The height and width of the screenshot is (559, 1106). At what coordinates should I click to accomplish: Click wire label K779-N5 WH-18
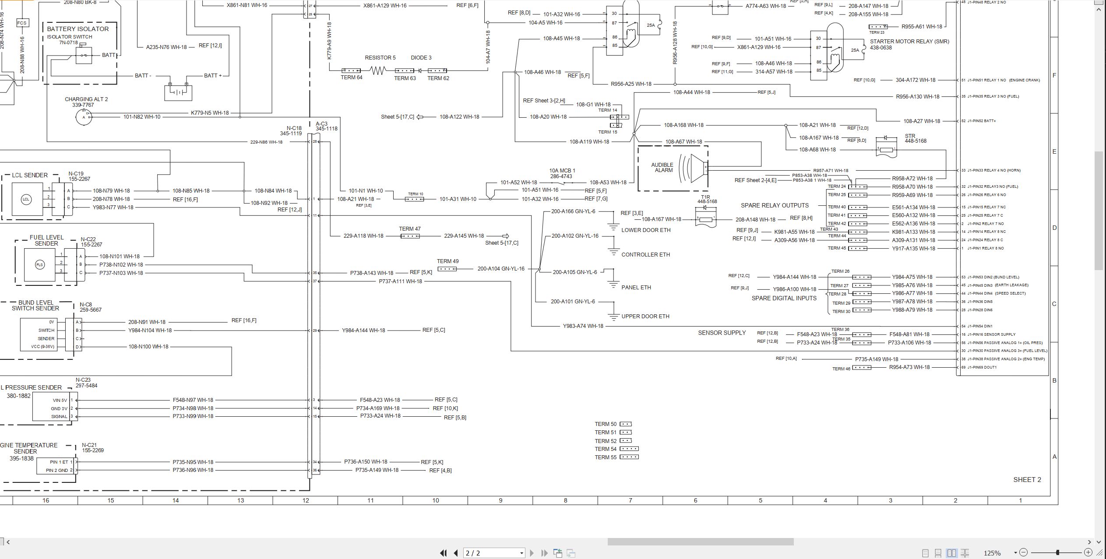(210, 113)
